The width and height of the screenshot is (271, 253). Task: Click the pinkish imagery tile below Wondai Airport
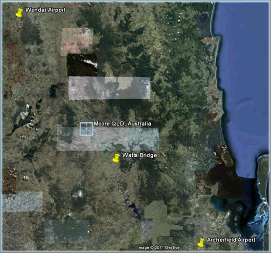77,41
